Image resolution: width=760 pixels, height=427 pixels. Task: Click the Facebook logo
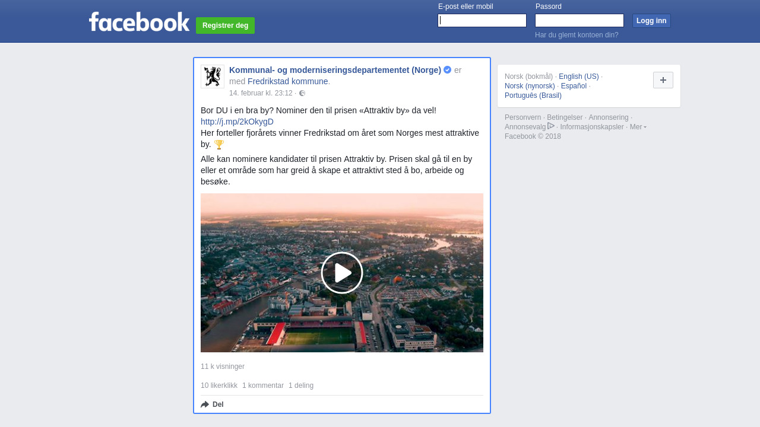pyautogui.click(x=139, y=22)
